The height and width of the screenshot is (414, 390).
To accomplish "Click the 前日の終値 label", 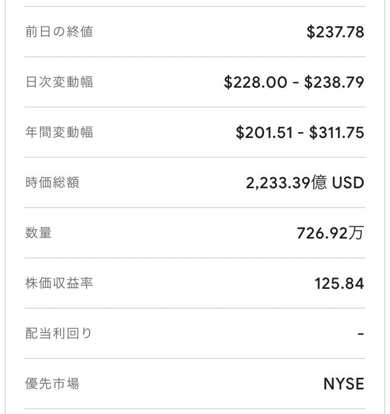I will point(59,32).
